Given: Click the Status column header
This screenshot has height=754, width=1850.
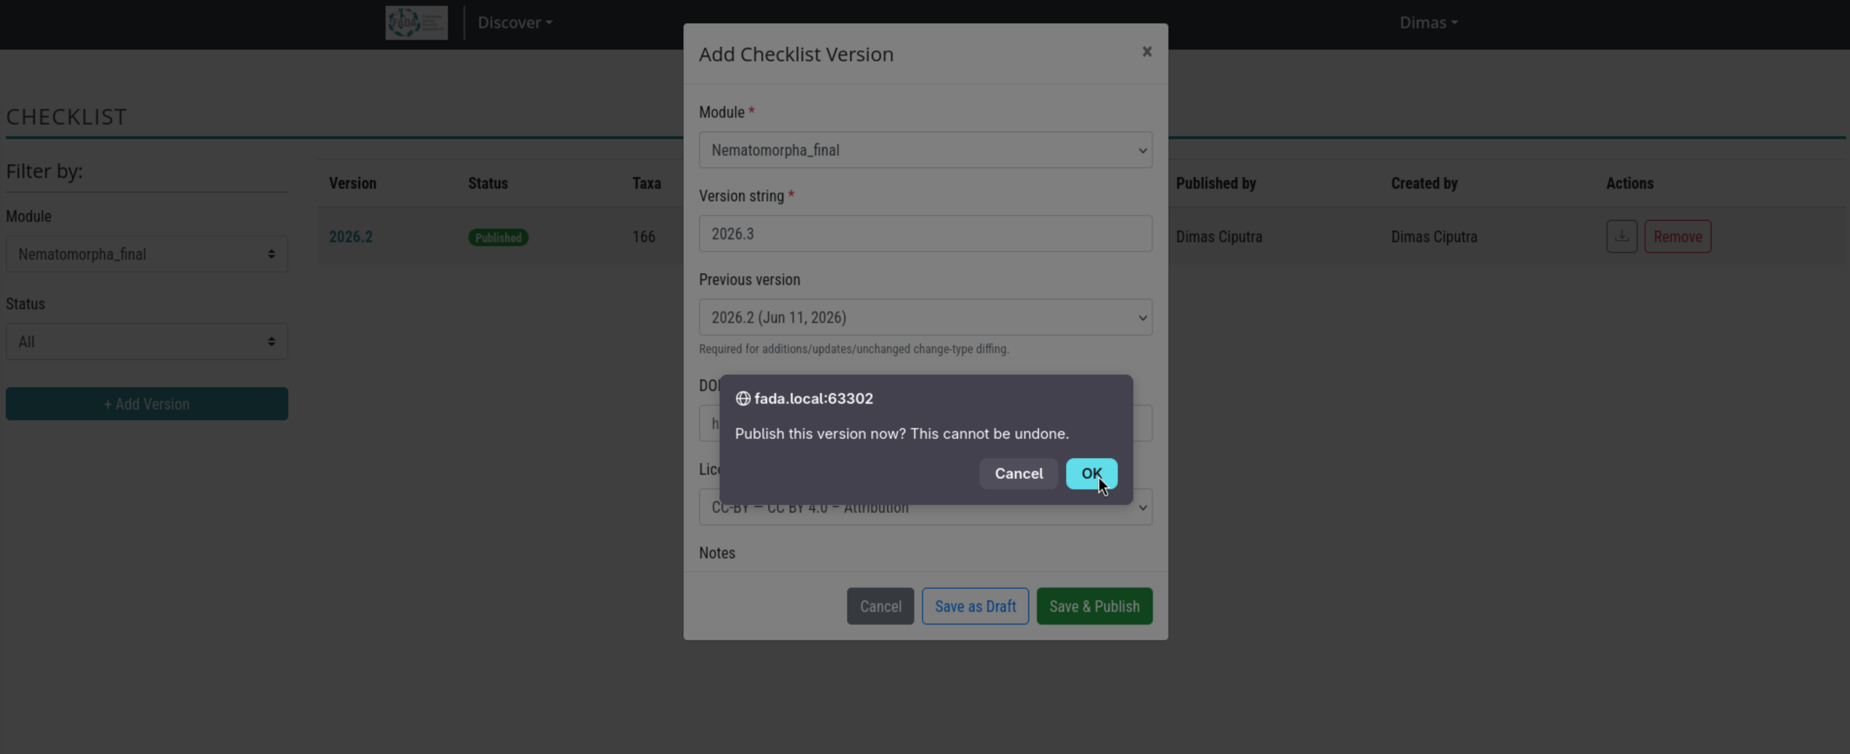Looking at the screenshot, I should point(488,184).
